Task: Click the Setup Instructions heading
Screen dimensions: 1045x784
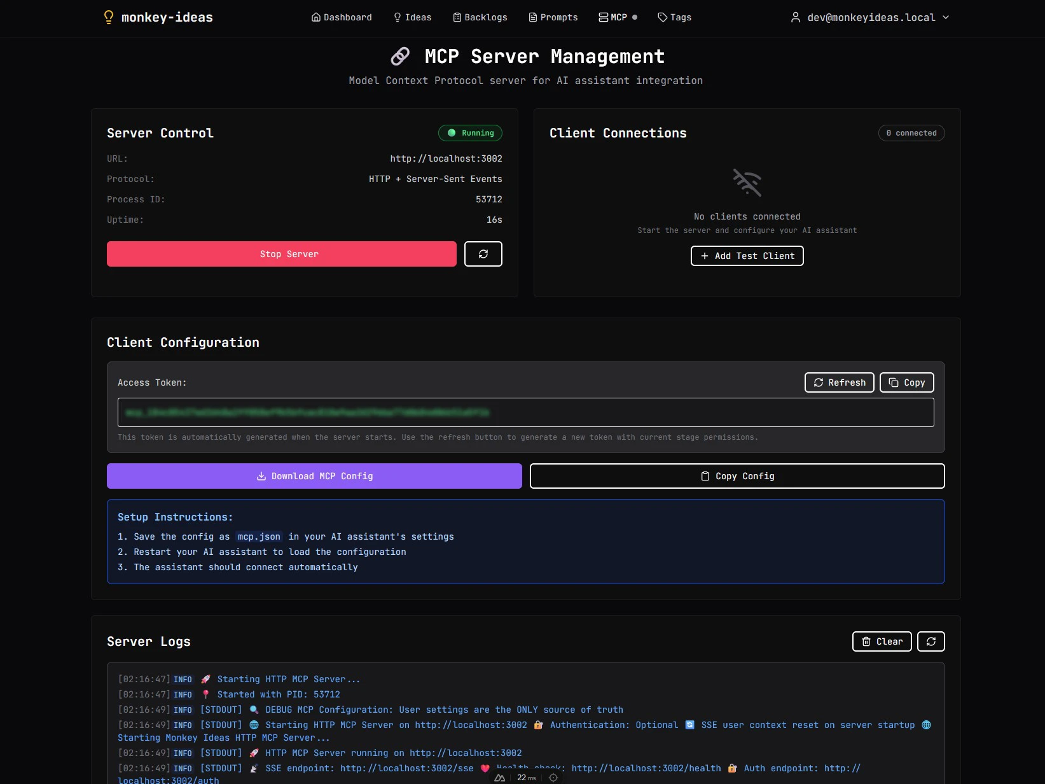Action: [x=176, y=517]
